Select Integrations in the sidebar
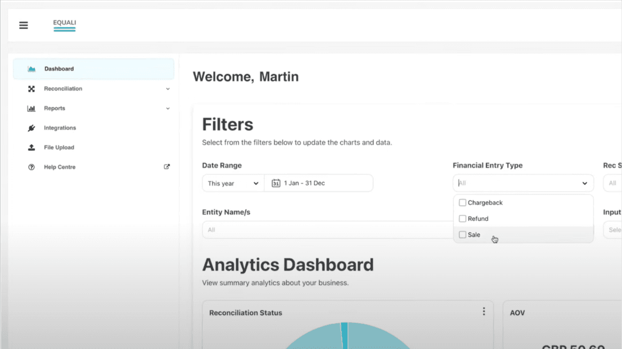Viewport: 622px width, 349px height. [94, 128]
